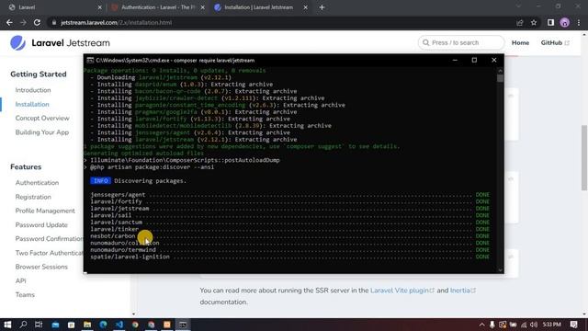Open Building Your App in the sidebar
The width and height of the screenshot is (588, 331).
pyautogui.click(x=42, y=132)
